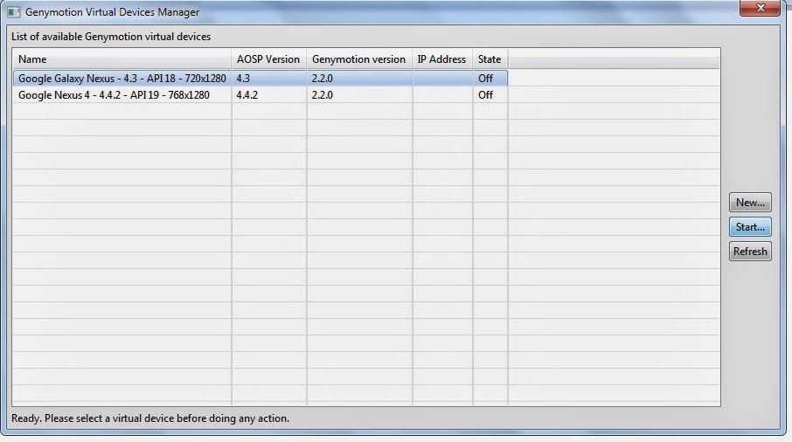The width and height of the screenshot is (792, 442).
Task: Select the Google Galaxy Nexus 4.3 device row
Action: 261,79
